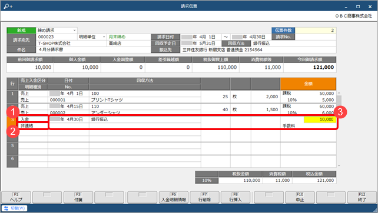Viewport: 378px width, 213px height.
Task: Click the row 1 number header
Action: (12, 96)
